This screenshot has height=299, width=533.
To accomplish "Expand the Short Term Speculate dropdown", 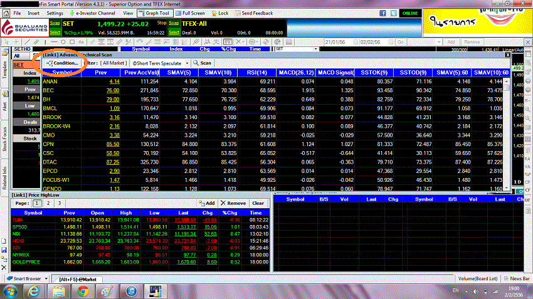I will click(187, 63).
